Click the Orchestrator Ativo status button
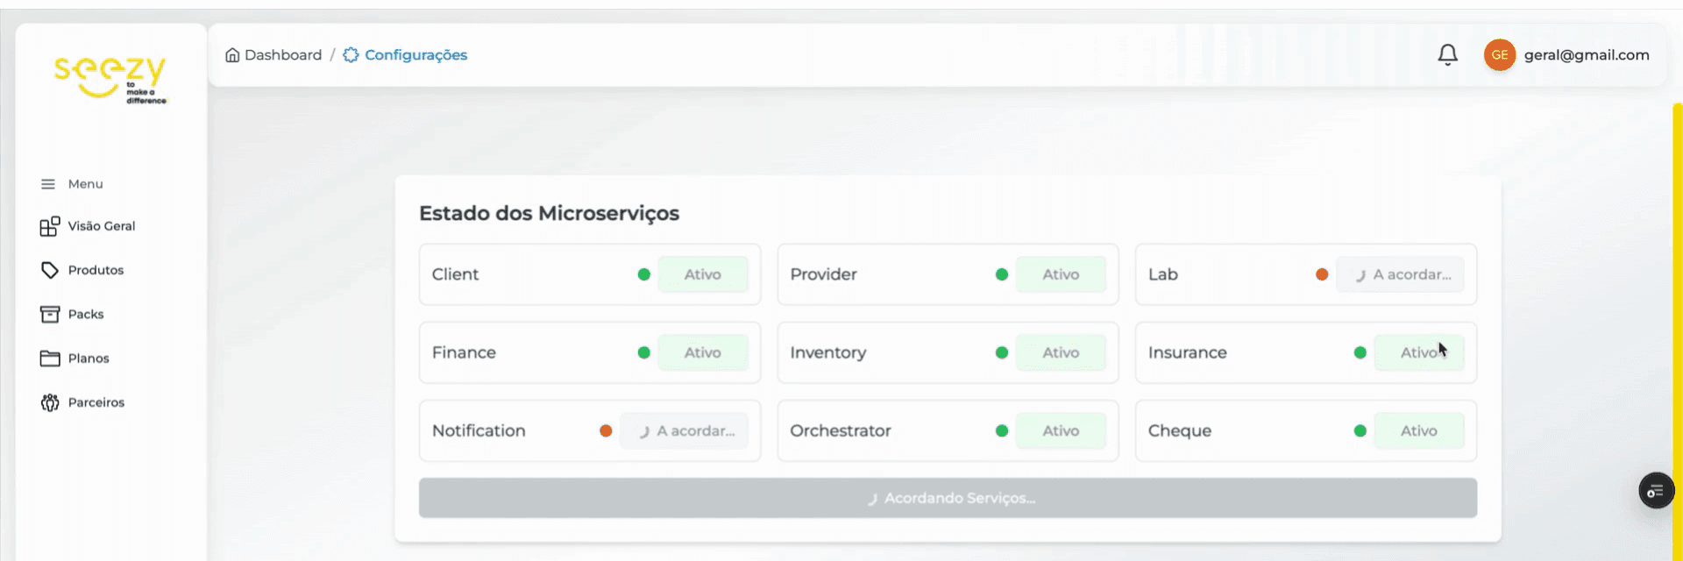The image size is (1683, 561). coord(1061,430)
